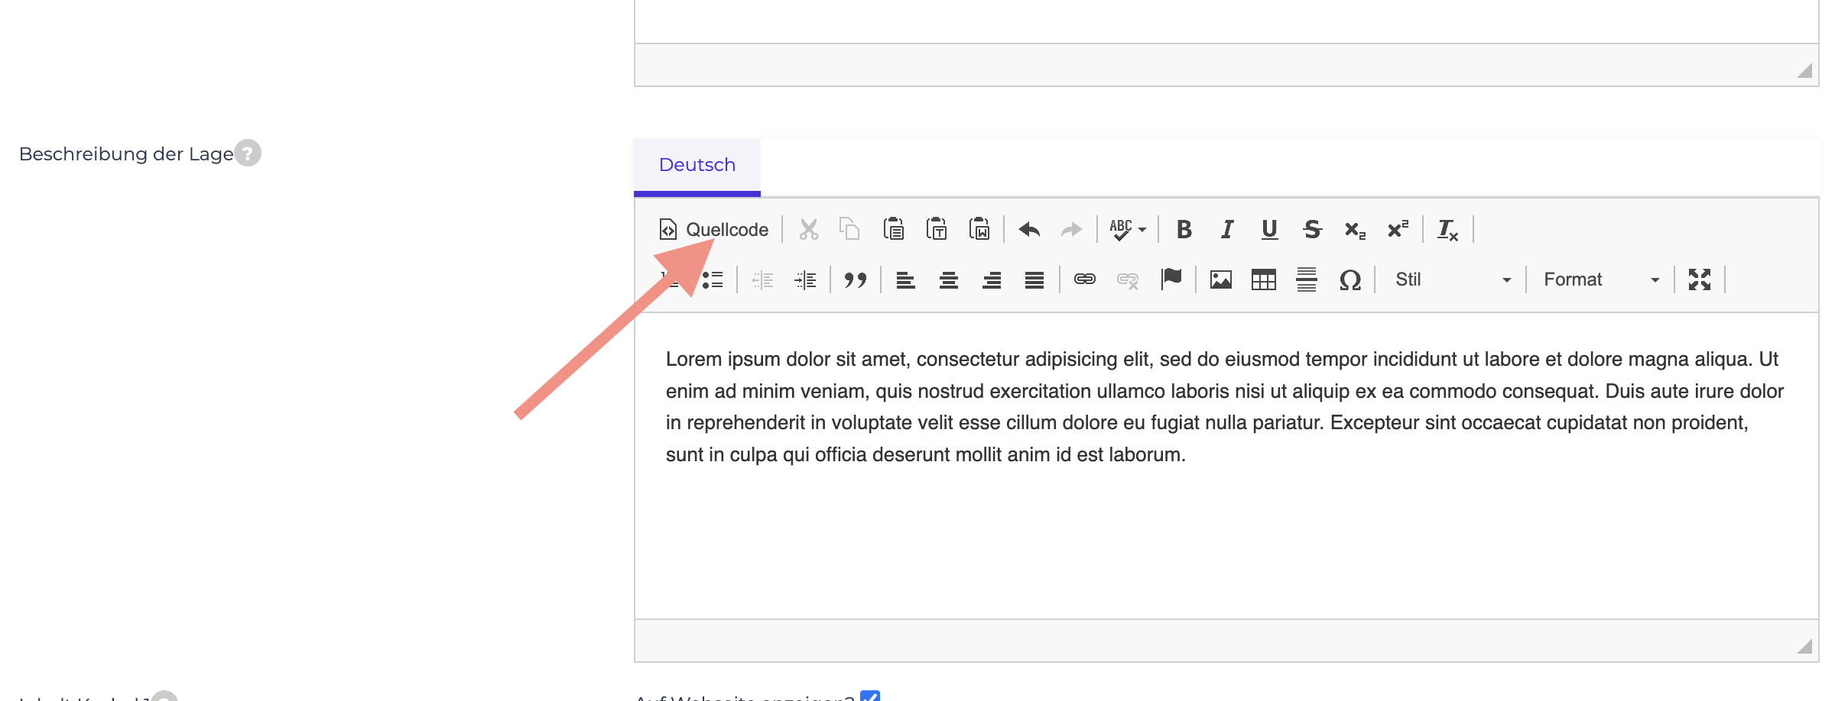Align text left
The width and height of the screenshot is (1835, 701).
point(905,279)
